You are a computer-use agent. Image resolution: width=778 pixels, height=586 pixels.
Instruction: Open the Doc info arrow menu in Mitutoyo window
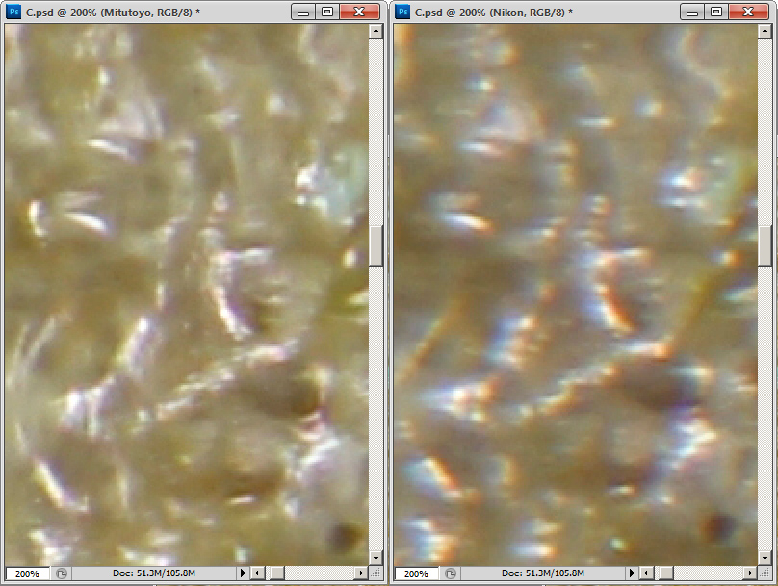click(x=243, y=573)
